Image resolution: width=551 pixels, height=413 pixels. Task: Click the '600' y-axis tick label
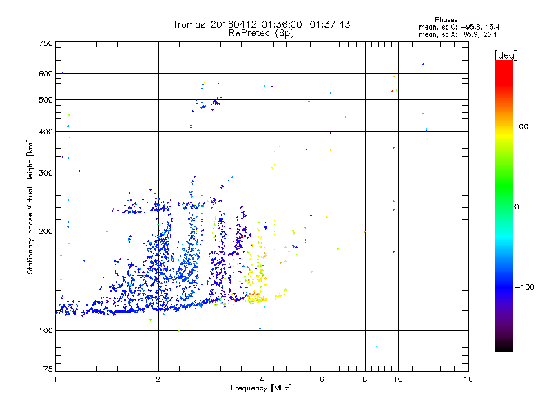click(x=45, y=74)
